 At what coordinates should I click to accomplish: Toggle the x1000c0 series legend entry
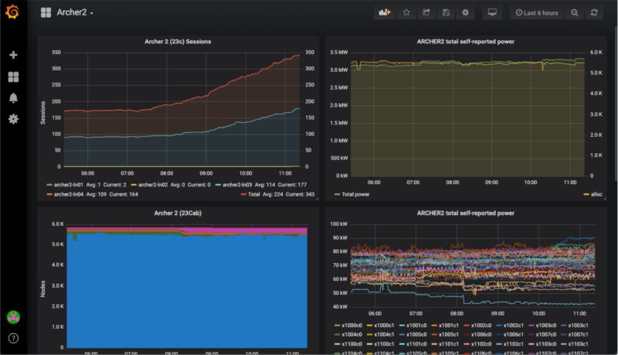pyautogui.click(x=351, y=326)
